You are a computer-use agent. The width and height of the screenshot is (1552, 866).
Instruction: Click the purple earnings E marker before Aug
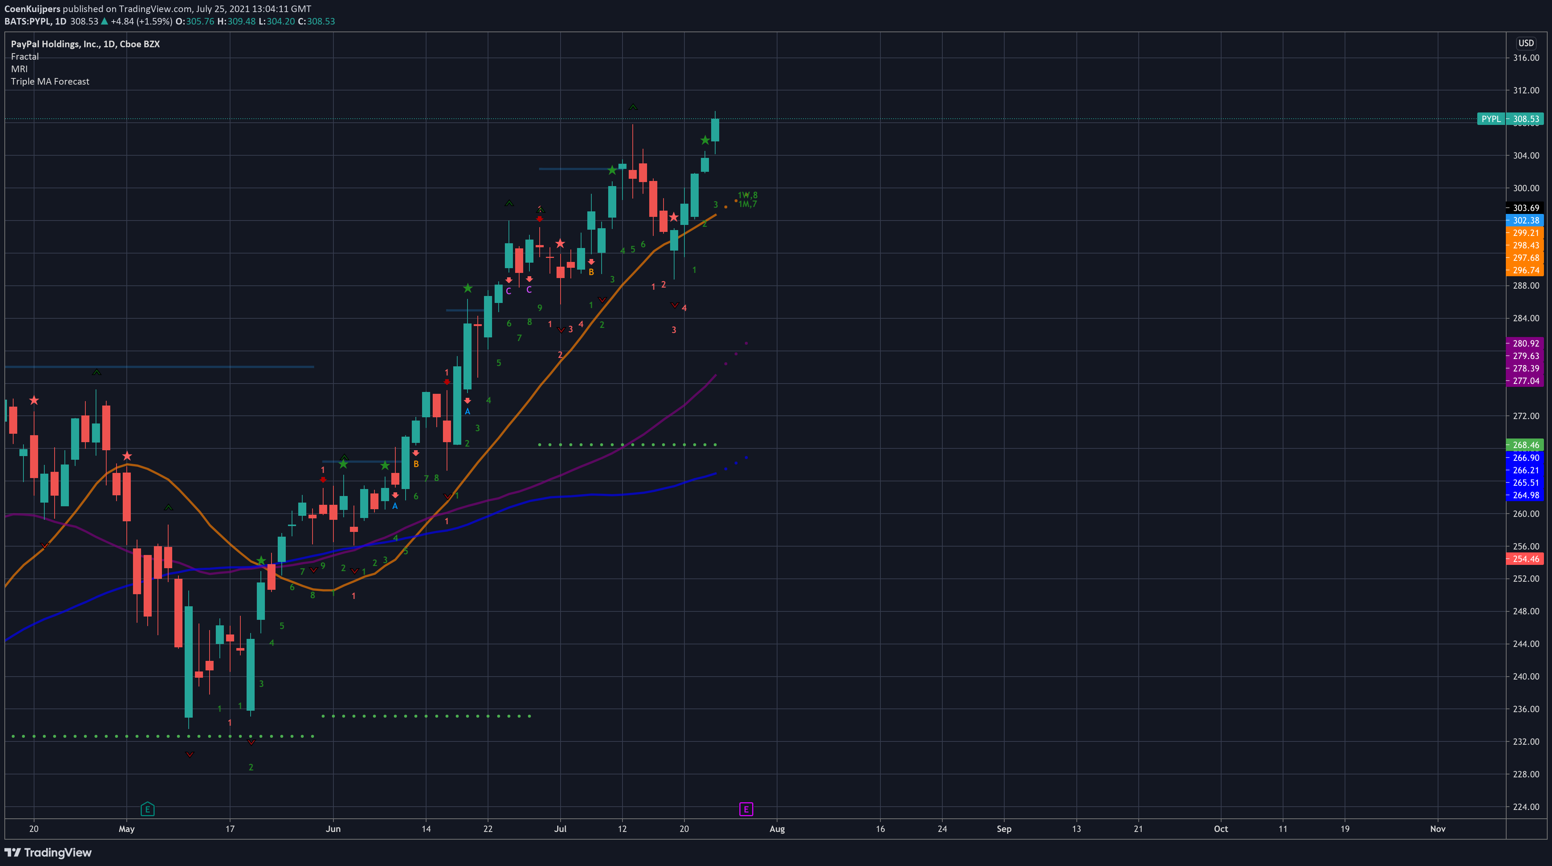746,809
